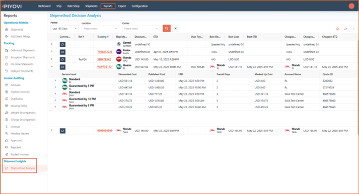Open the Carrier dropdown

tap(140, 29)
